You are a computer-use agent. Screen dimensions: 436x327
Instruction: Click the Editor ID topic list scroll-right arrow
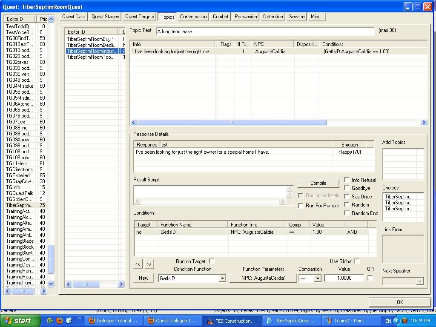pyautogui.click(x=120, y=284)
